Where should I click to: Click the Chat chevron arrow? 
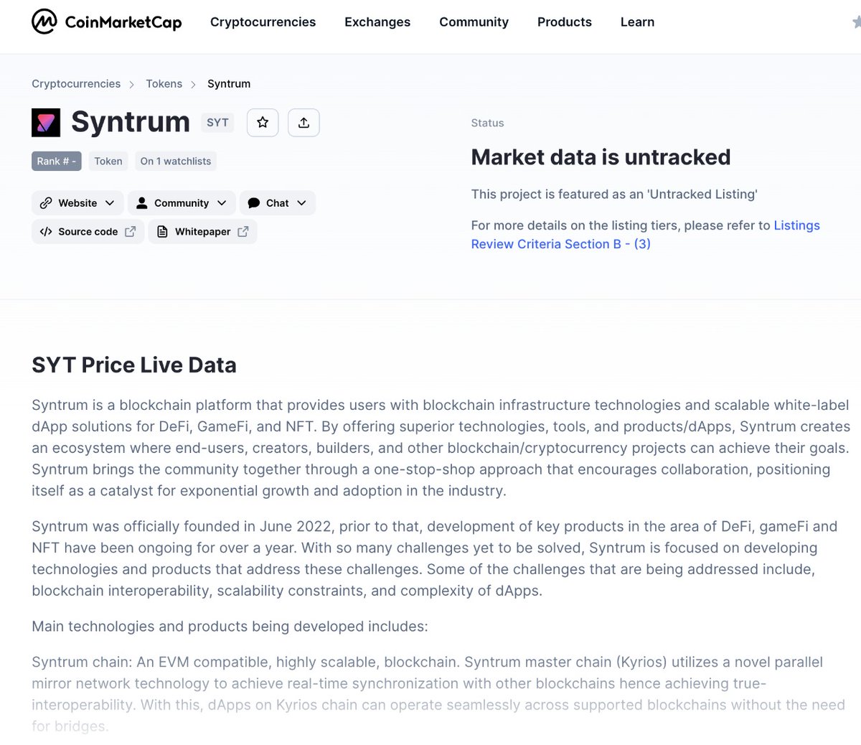coord(301,203)
